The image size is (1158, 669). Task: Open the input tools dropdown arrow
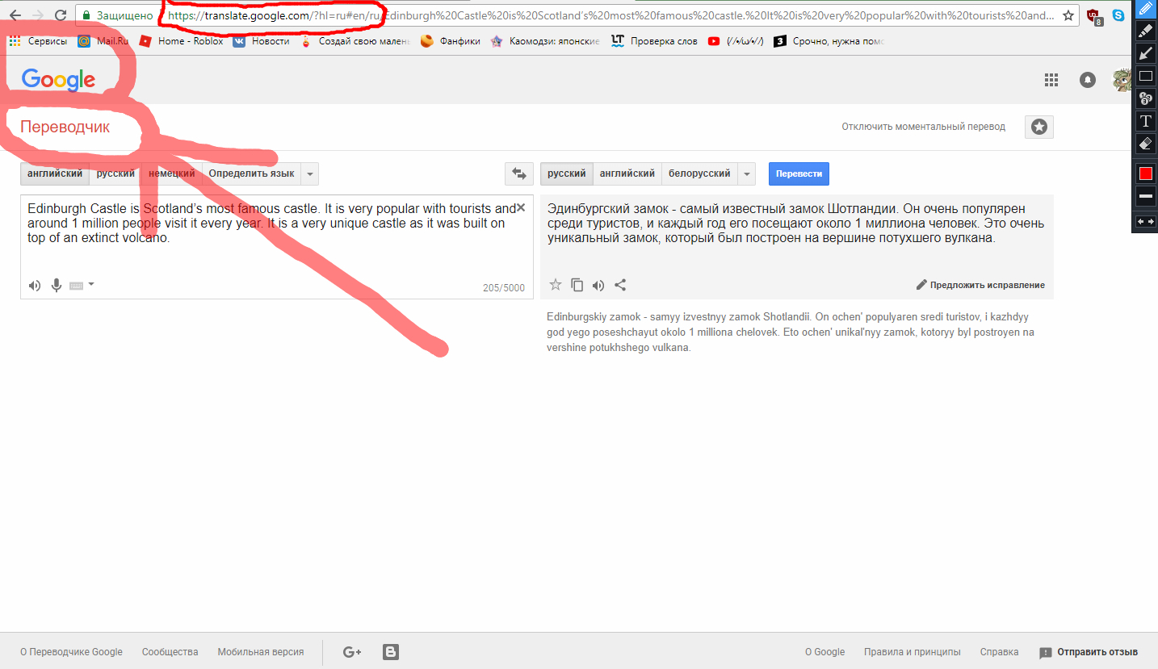(91, 284)
